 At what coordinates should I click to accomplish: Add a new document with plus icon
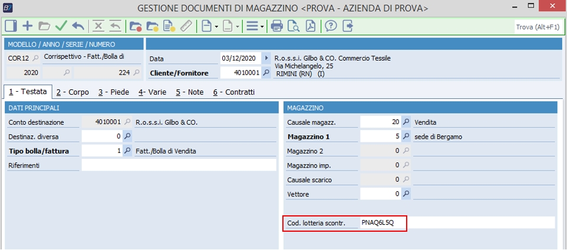[x=28, y=26]
